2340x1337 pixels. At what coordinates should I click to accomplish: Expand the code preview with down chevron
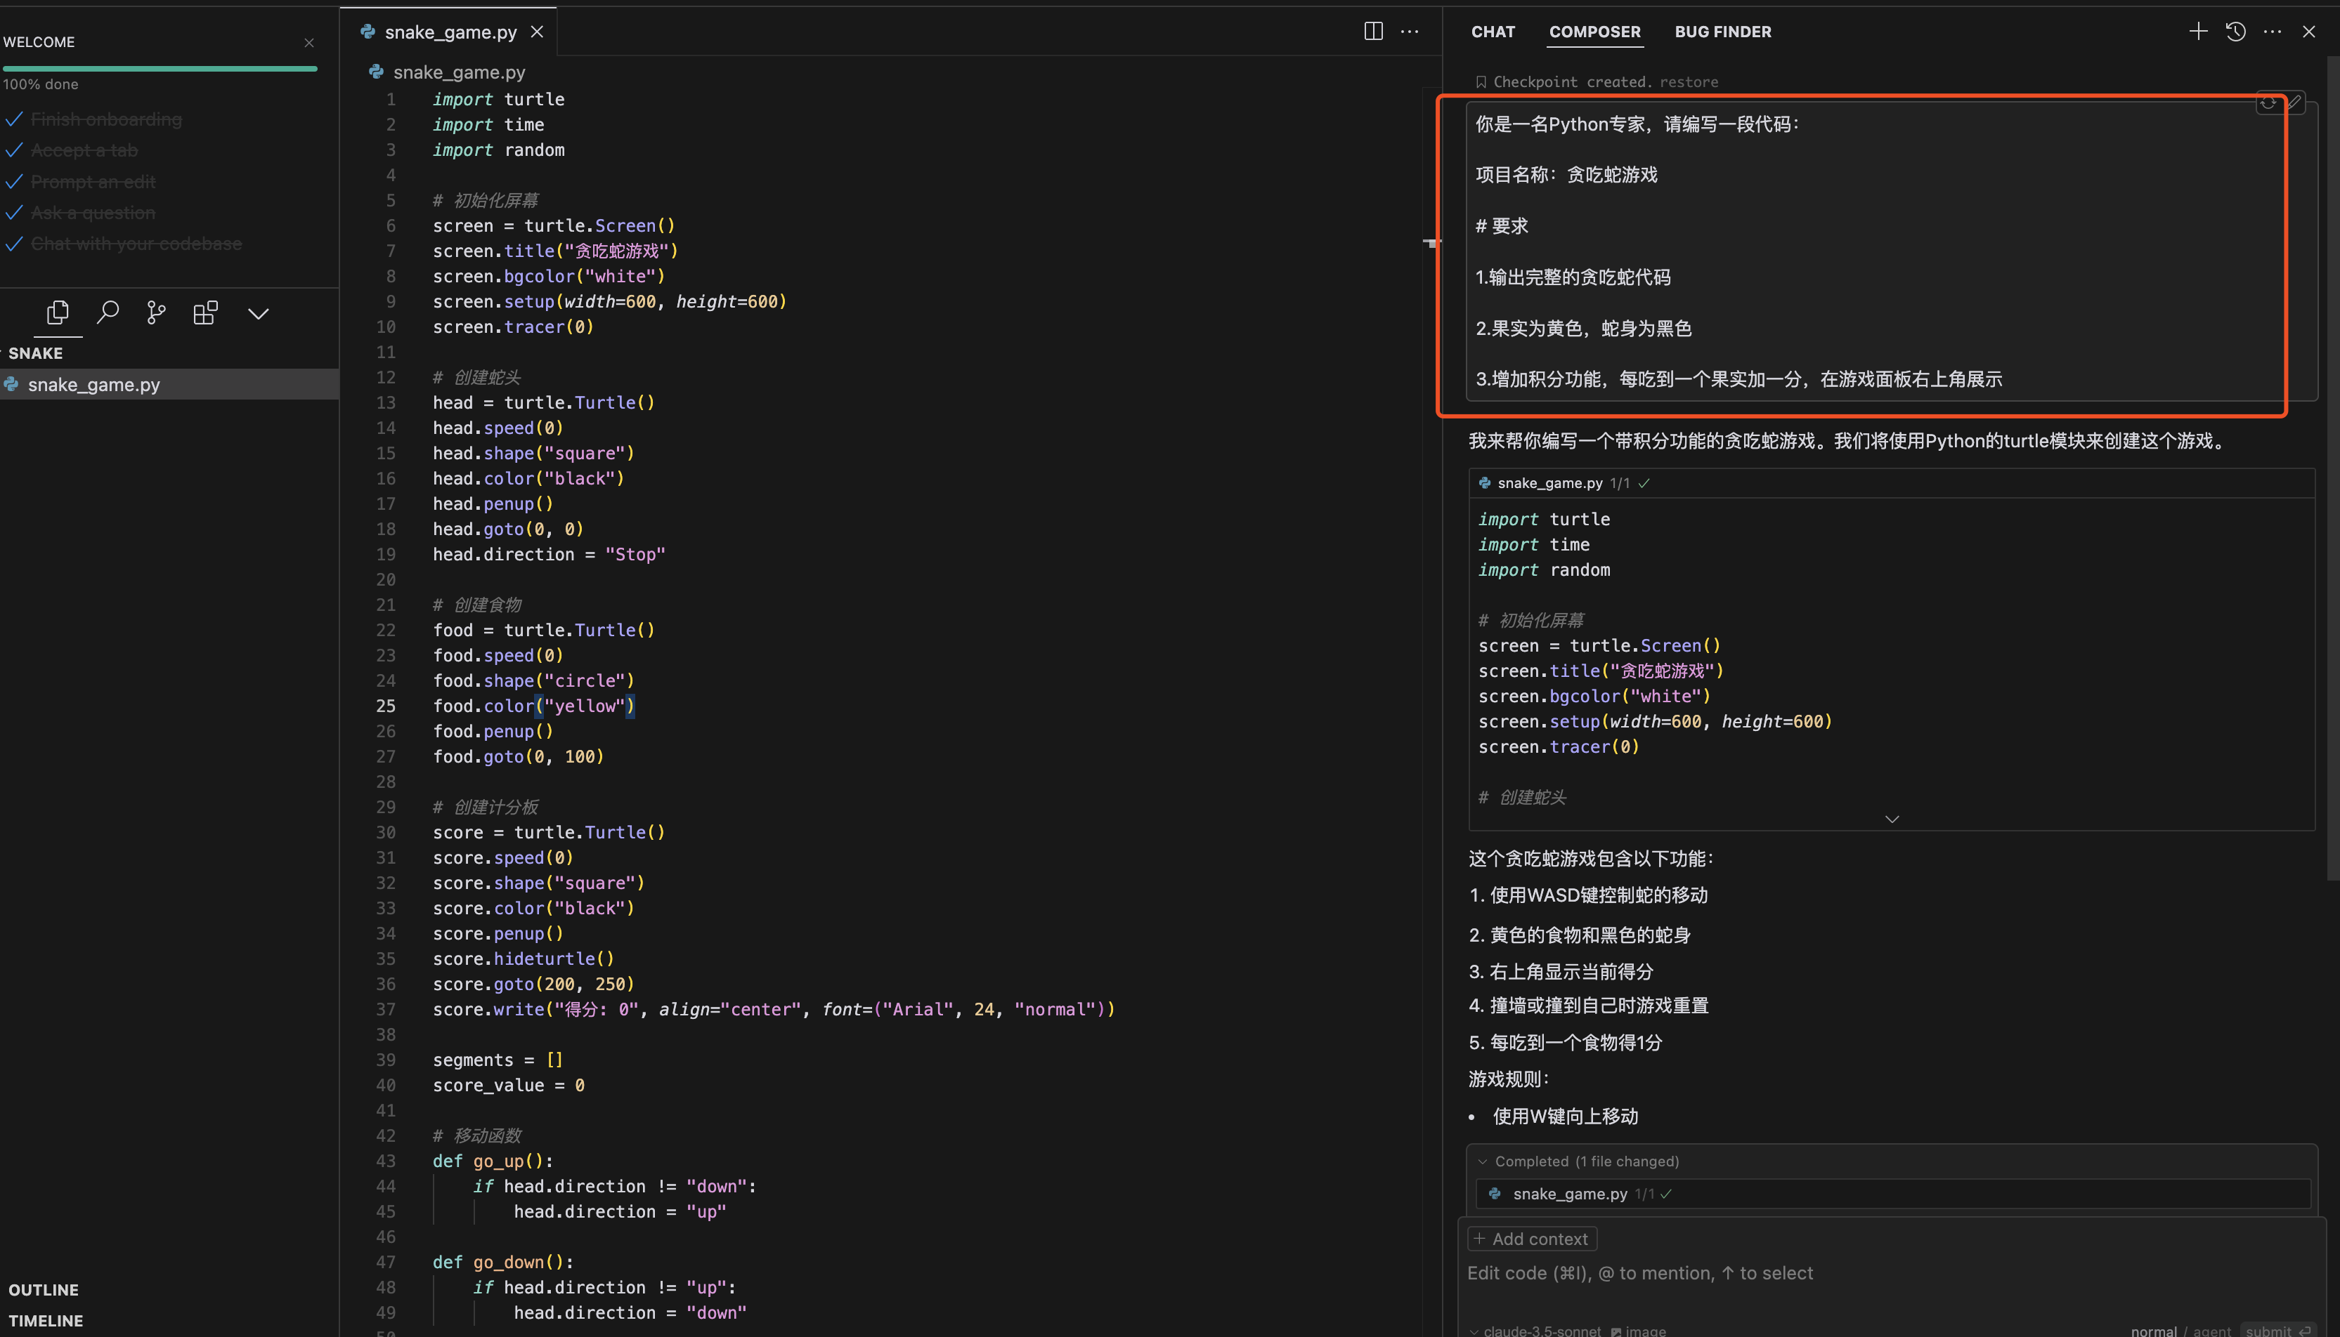[1892, 819]
